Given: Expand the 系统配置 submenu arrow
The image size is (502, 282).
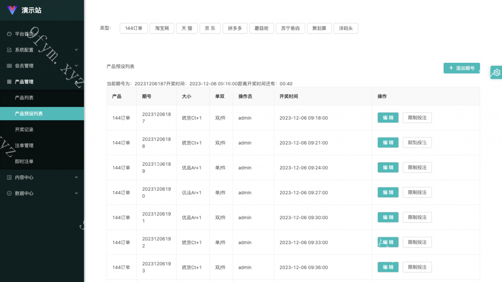Looking at the screenshot, I should [x=76, y=50].
